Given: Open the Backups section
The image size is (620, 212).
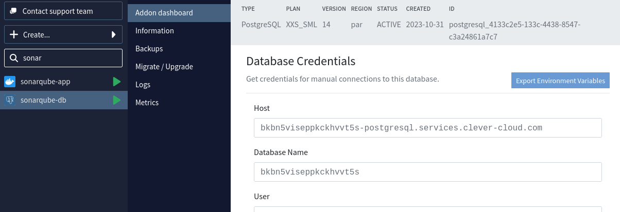Looking at the screenshot, I should coord(149,49).
